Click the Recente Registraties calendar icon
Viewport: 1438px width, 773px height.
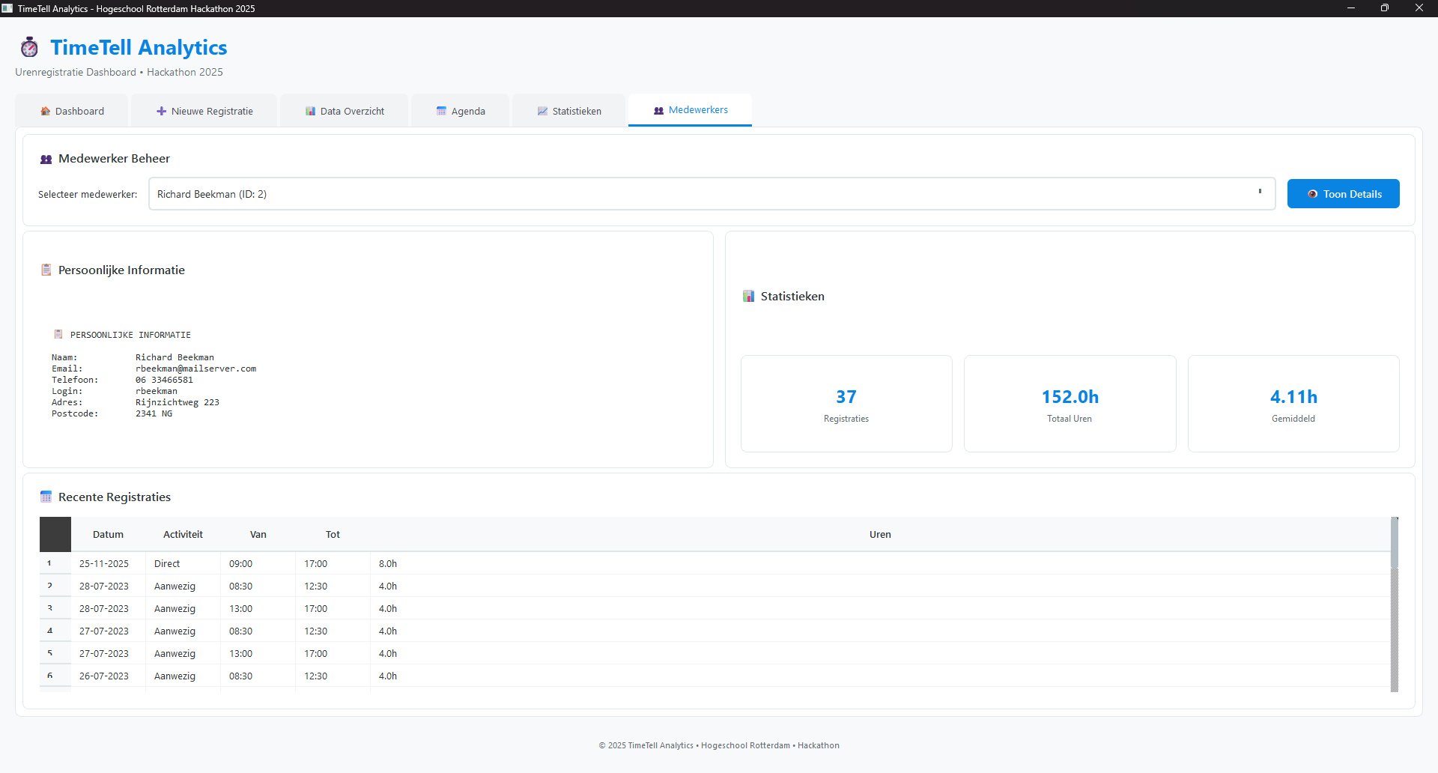46,497
